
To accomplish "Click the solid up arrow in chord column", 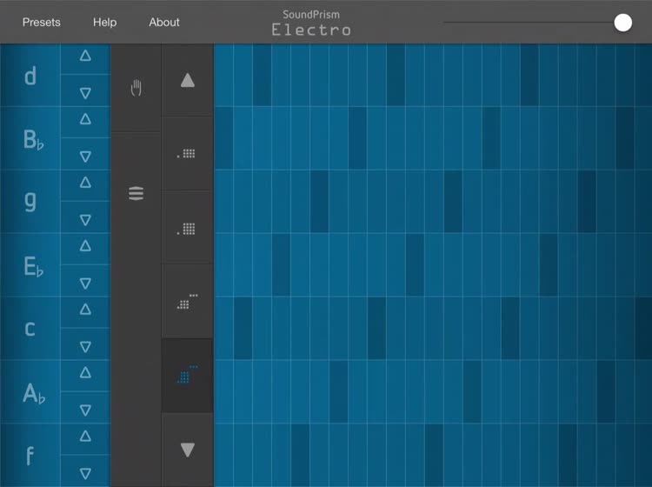I will point(188,80).
